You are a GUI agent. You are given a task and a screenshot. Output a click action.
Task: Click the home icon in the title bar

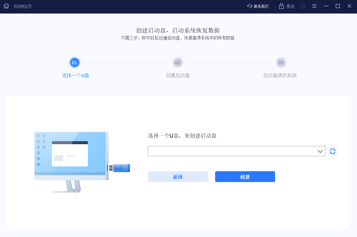6,6
